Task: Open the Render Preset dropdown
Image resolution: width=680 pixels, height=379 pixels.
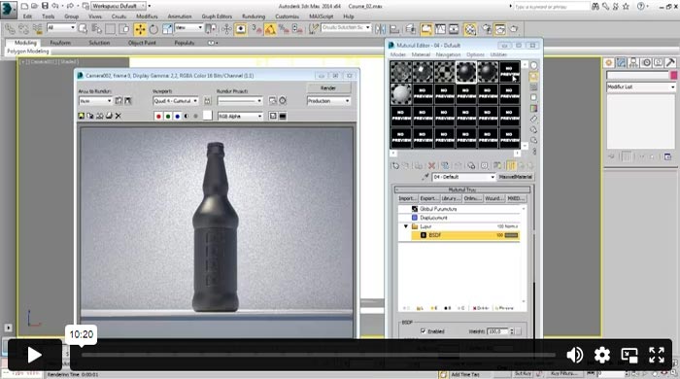Action: 240,101
